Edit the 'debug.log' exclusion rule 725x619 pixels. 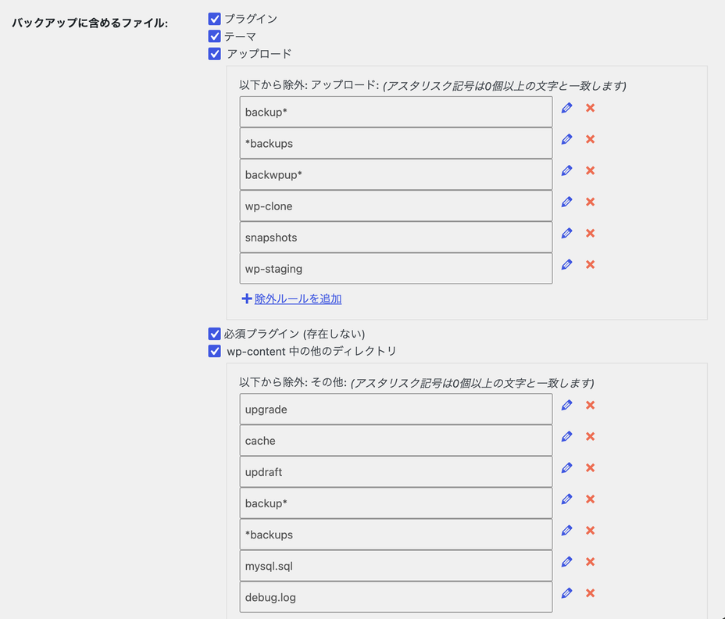coord(566,593)
